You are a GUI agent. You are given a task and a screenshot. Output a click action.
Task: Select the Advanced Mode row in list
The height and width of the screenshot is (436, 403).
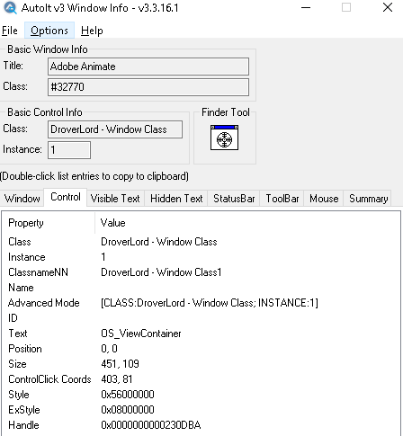coord(201,303)
